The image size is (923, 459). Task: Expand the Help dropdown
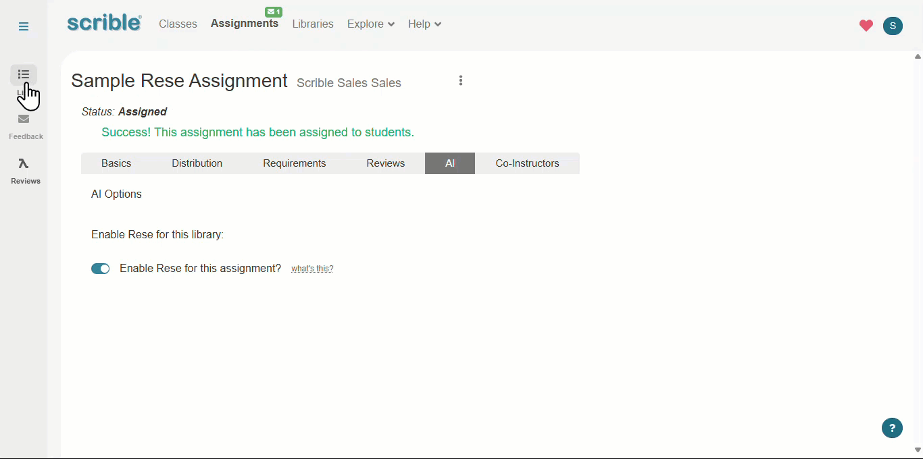click(x=424, y=24)
